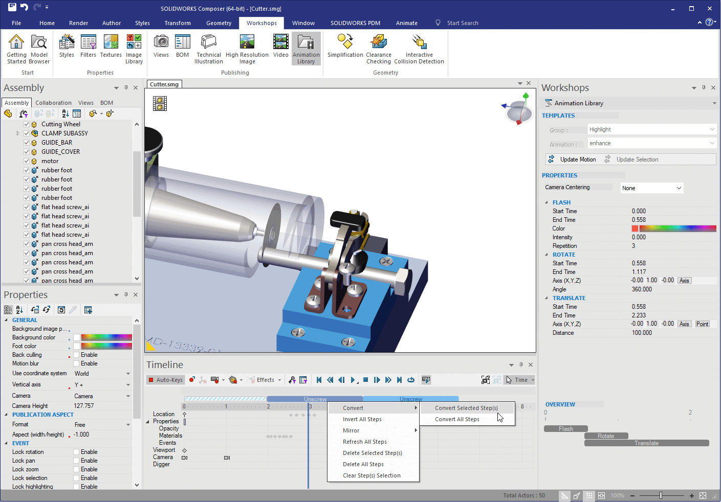The image size is (721, 502).
Task: Toggle the Animation Library workshop
Action: pos(306,49)
